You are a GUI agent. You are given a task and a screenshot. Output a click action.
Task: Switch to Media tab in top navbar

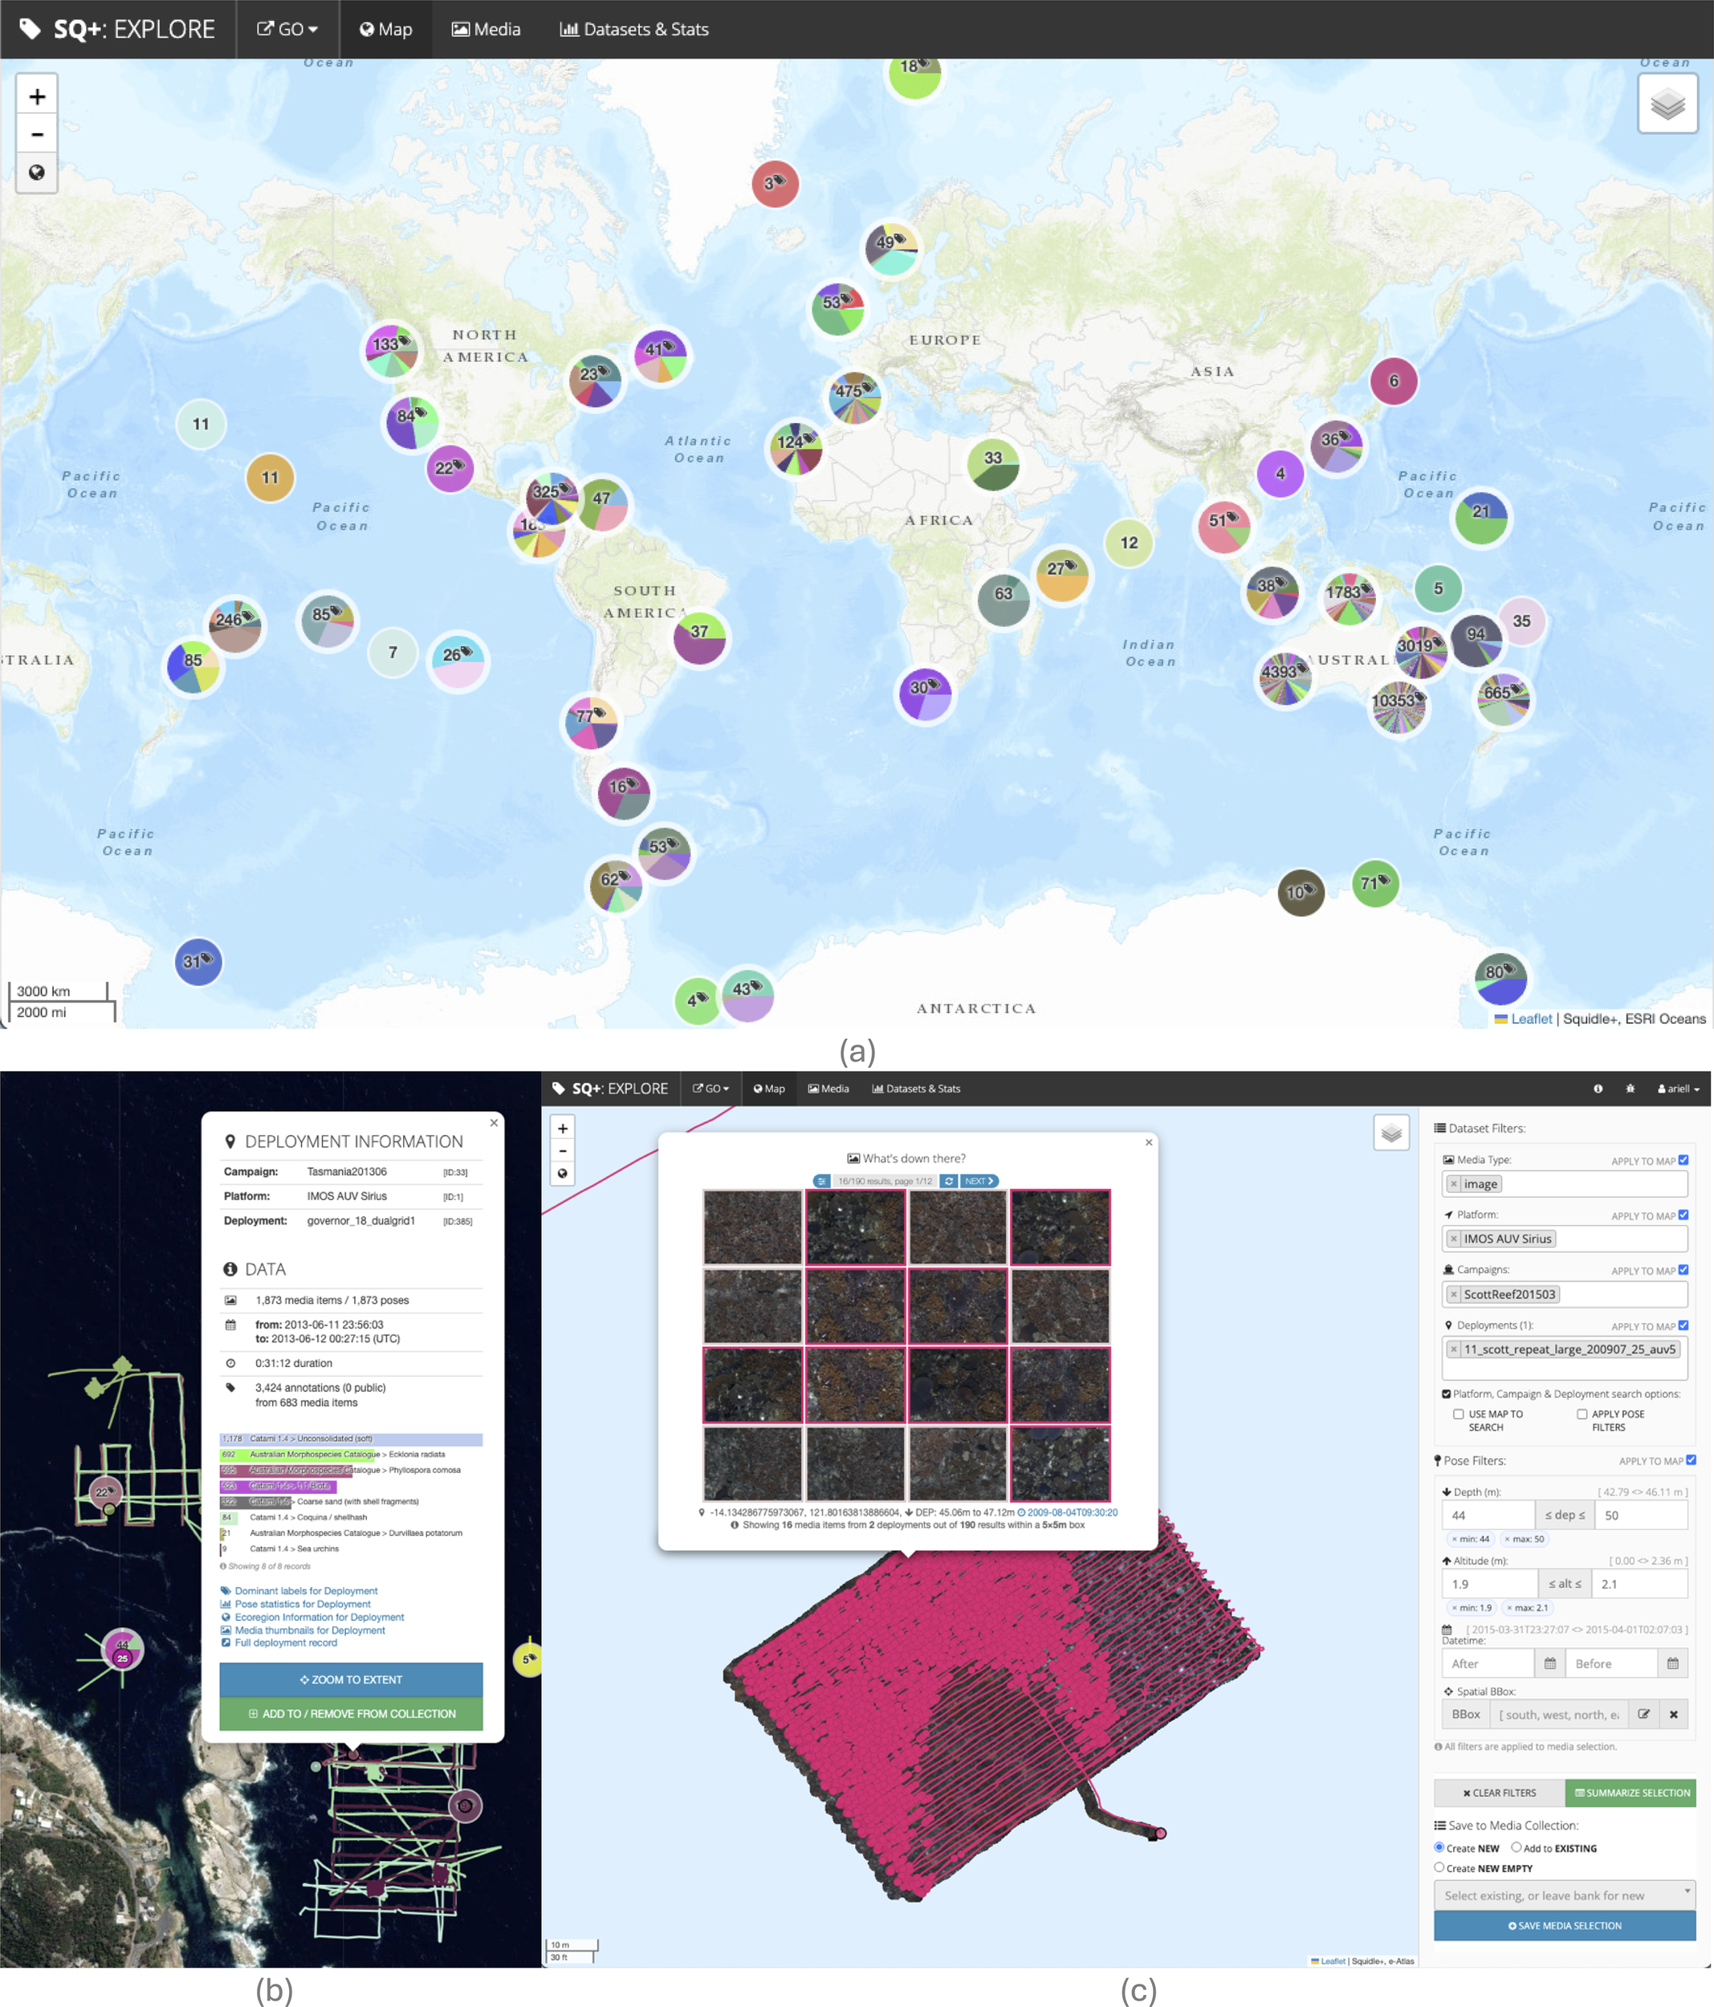click(487, 29)
